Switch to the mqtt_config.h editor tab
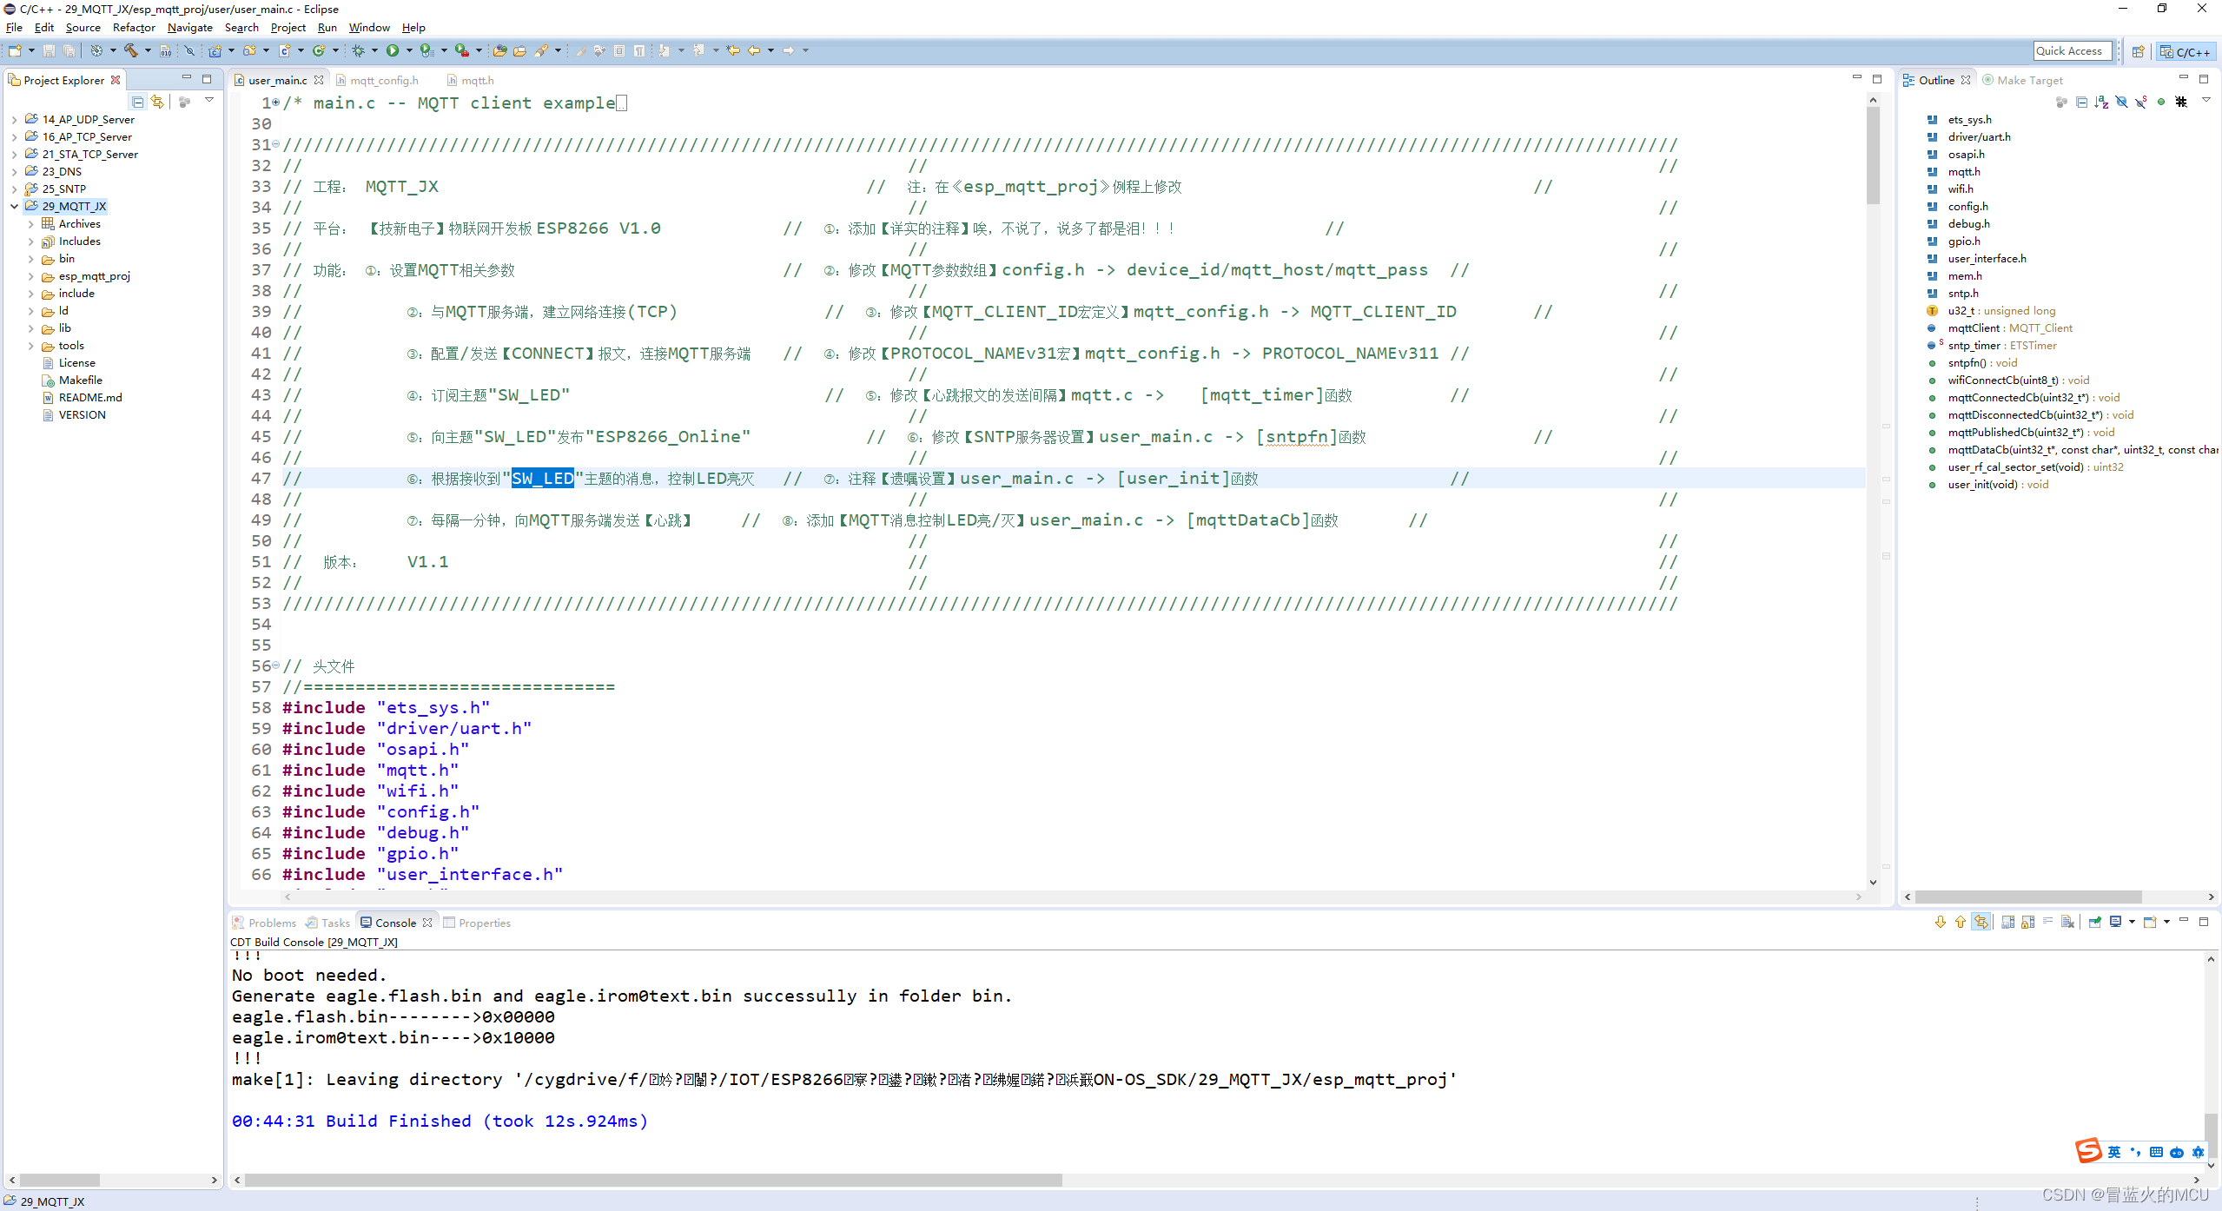2222x1211 pixels. (384, 80)
